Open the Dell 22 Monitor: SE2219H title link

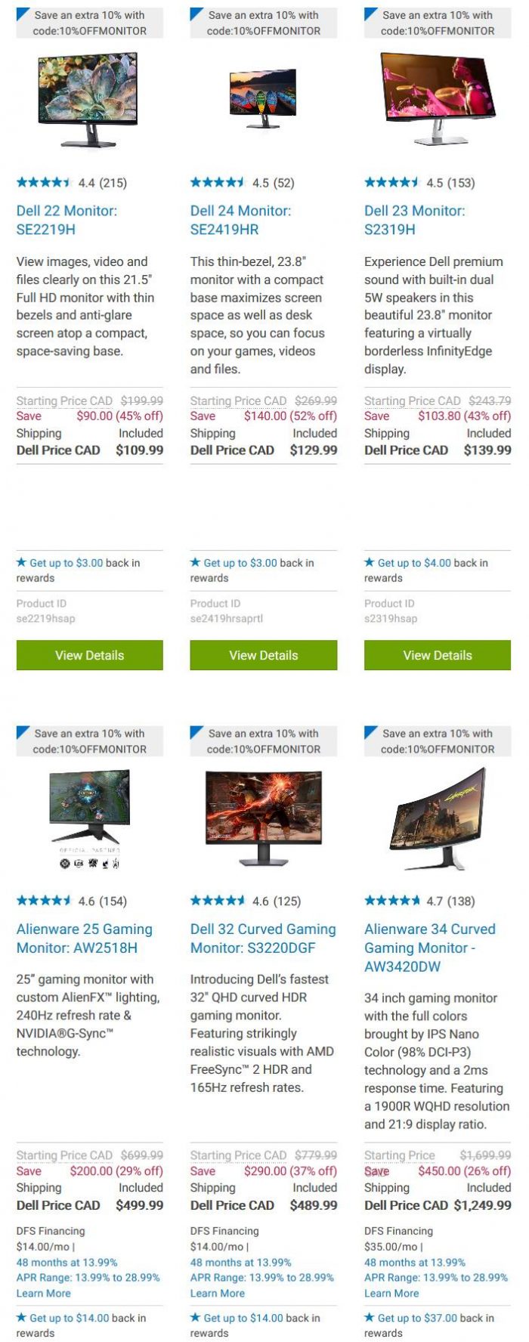click(67, 220)
